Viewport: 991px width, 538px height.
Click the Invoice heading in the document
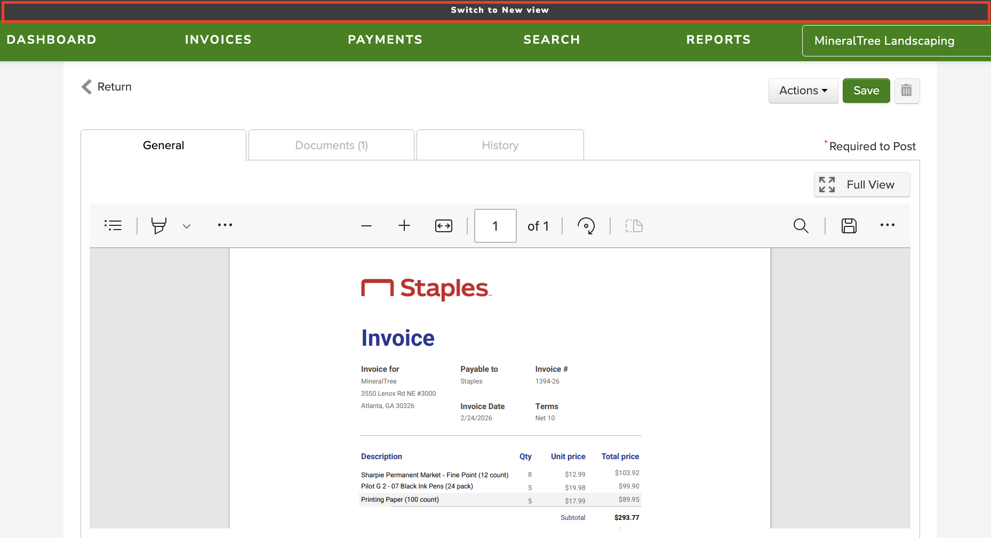[398, 338]
